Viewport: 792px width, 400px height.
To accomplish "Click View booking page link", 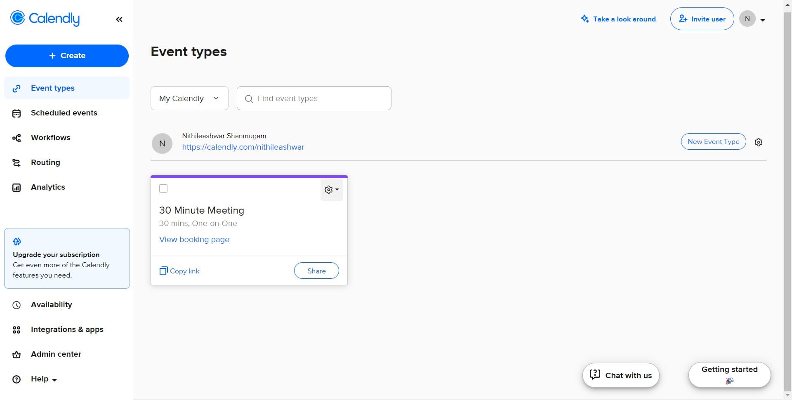I will [x=194, y=240].
